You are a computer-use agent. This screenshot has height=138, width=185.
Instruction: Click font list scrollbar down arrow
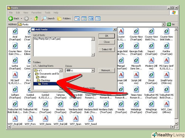point(93,54)
